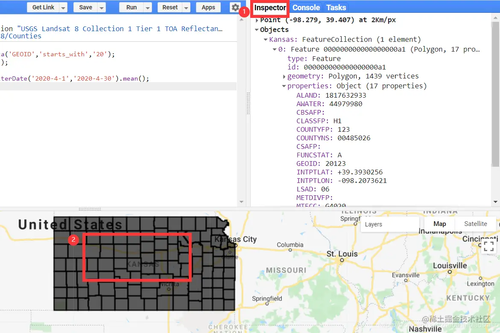
Task: Click the LSAD: 06 property
Action: point(313,189)
